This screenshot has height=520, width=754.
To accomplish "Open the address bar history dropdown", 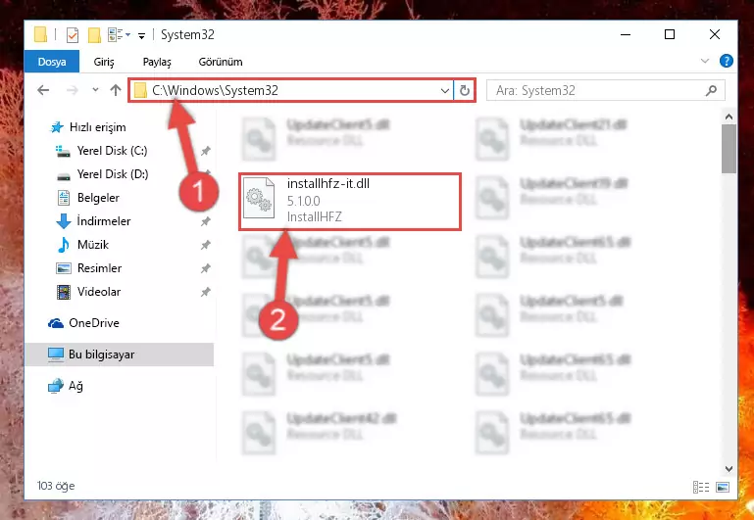I will coord(445,90).
